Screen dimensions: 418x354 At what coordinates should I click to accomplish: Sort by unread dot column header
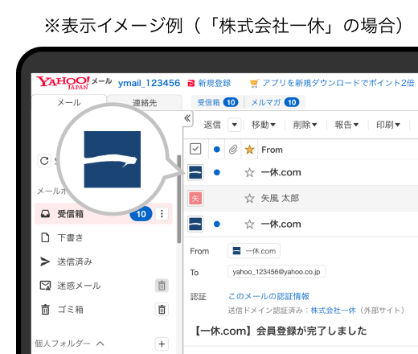pyautogui.click(x=217, y=150)
